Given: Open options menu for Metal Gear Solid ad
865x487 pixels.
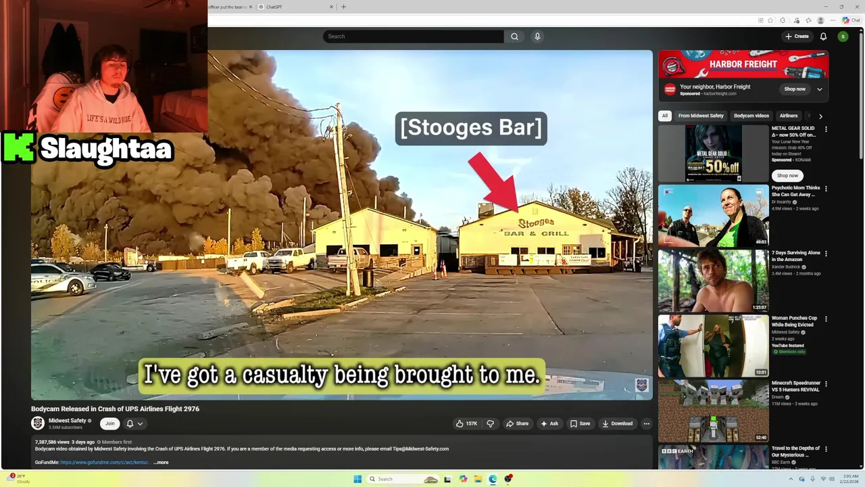Looking at the screenshot, I should [x=826, y=129].
